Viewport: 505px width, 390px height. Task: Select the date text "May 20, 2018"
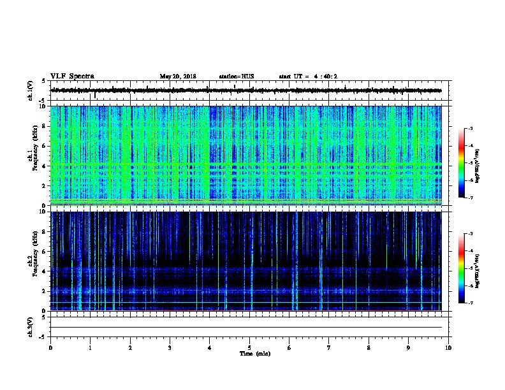coord(178,76)
